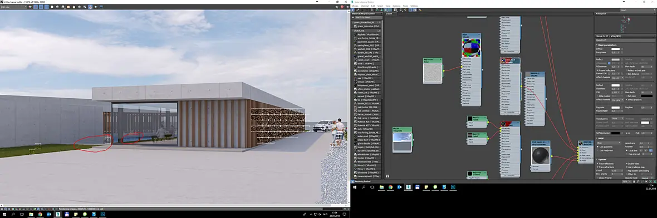This screenshot has height=218, width=657.
Task: Open Reflect Affect channels dropdown
Action: pyautogui.click(x=617, y=78)
